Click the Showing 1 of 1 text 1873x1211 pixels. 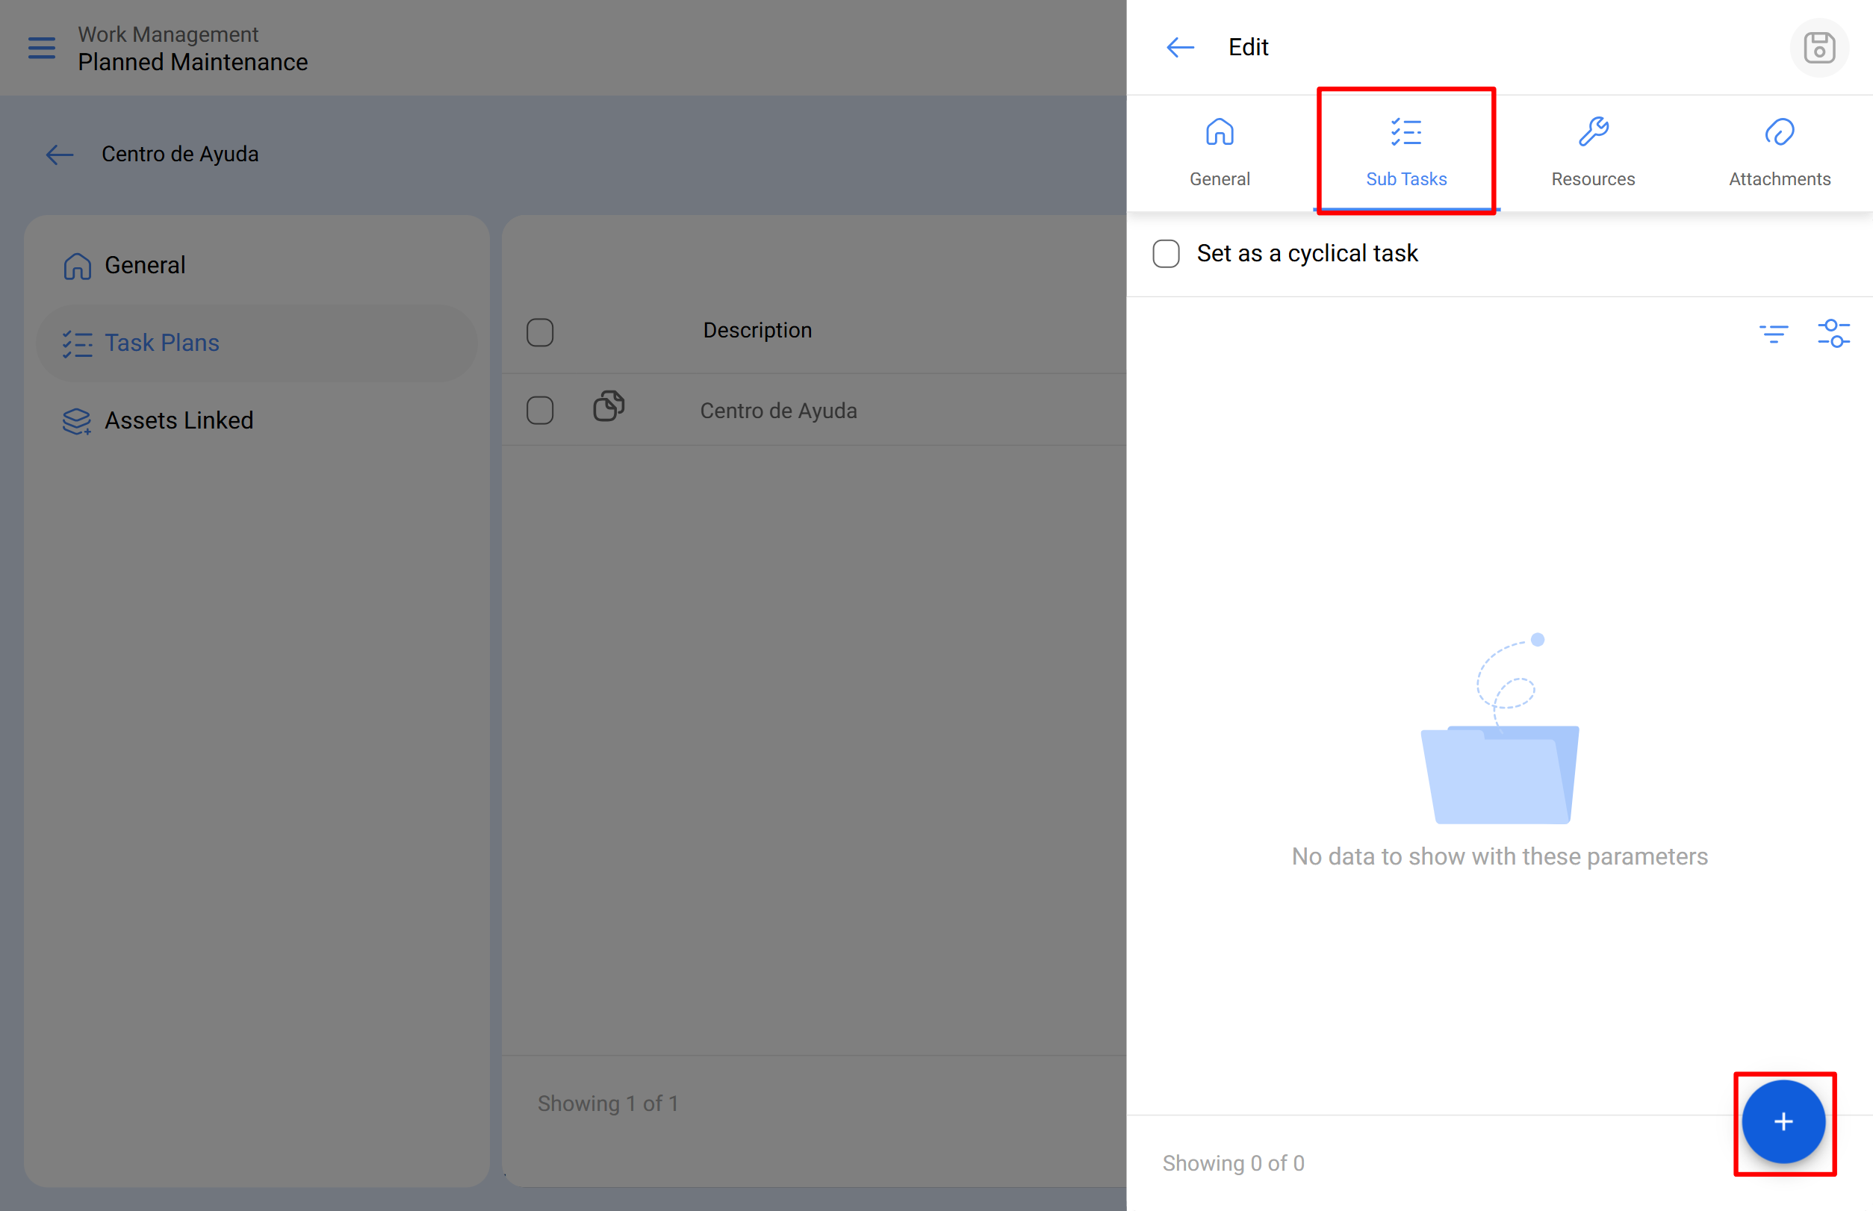(608, 1103)
